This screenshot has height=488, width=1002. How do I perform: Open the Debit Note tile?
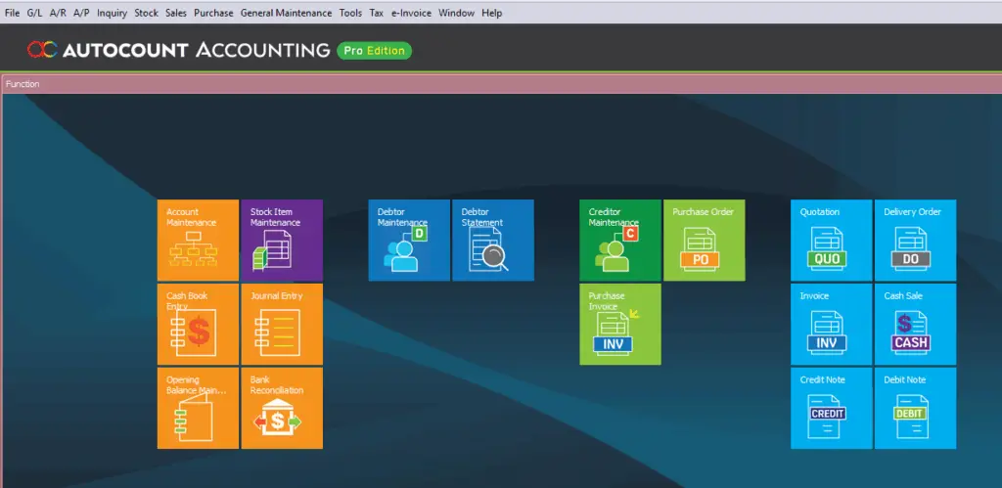(x=916, y=408)
